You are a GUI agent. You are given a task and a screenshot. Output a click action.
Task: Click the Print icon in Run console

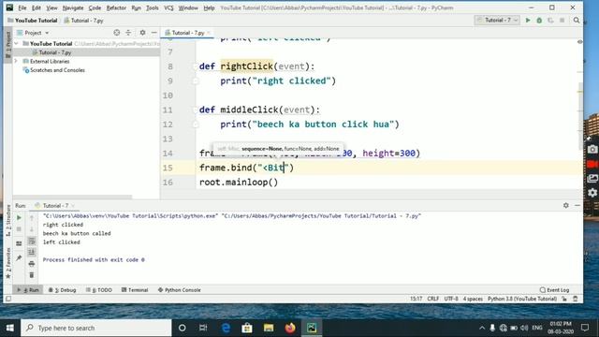click(x=32, y=264)
